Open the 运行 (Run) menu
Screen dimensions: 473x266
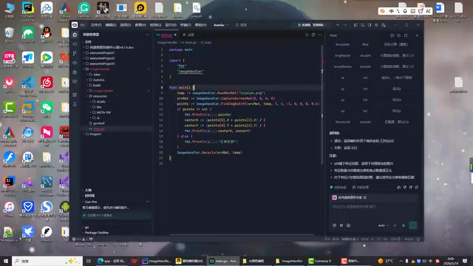click(x=171, y=25)
